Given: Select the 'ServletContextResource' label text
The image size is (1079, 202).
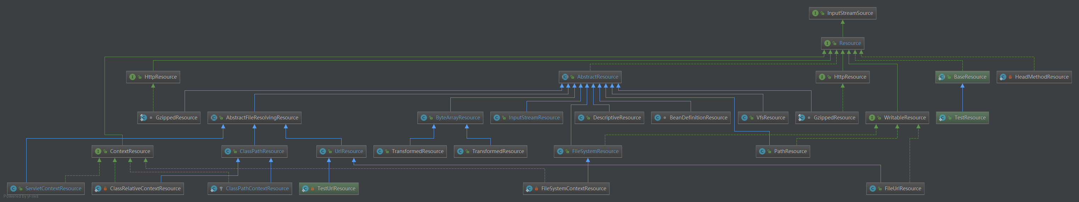Looking at the screenshot, I should (53, 189).
